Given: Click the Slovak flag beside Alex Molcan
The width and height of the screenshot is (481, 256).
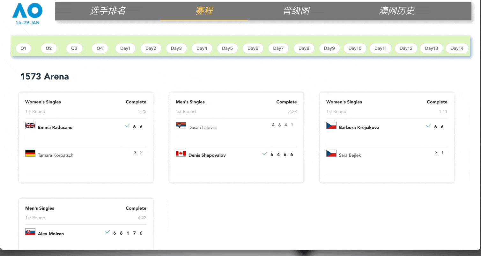Looking at the screenshot, I should pyautogui.click(x=30, y=232).
